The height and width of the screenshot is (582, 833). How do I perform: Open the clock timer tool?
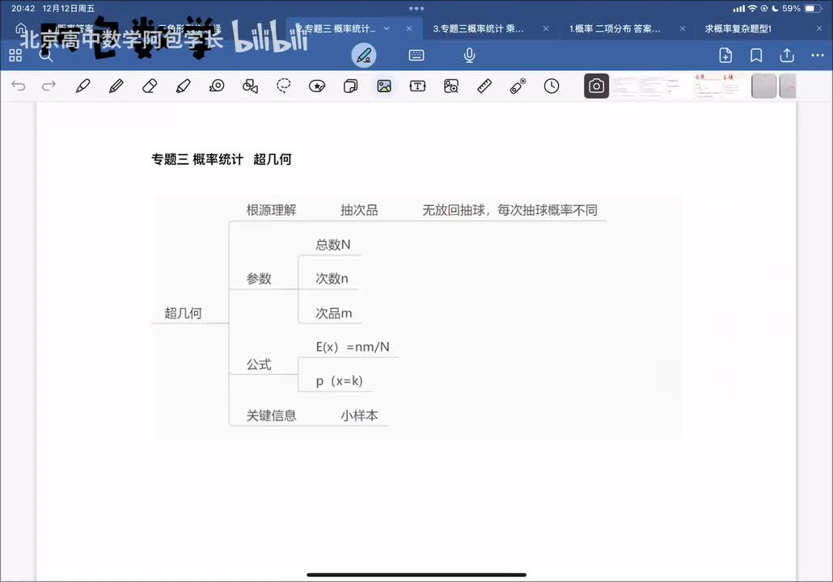tap(552, 86)
